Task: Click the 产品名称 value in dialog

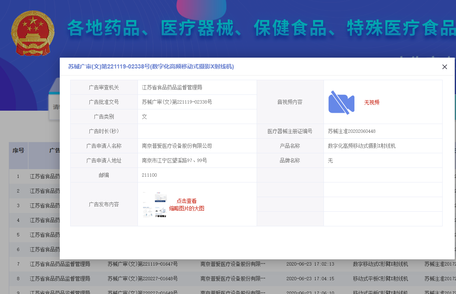Action: coord(362,146)
